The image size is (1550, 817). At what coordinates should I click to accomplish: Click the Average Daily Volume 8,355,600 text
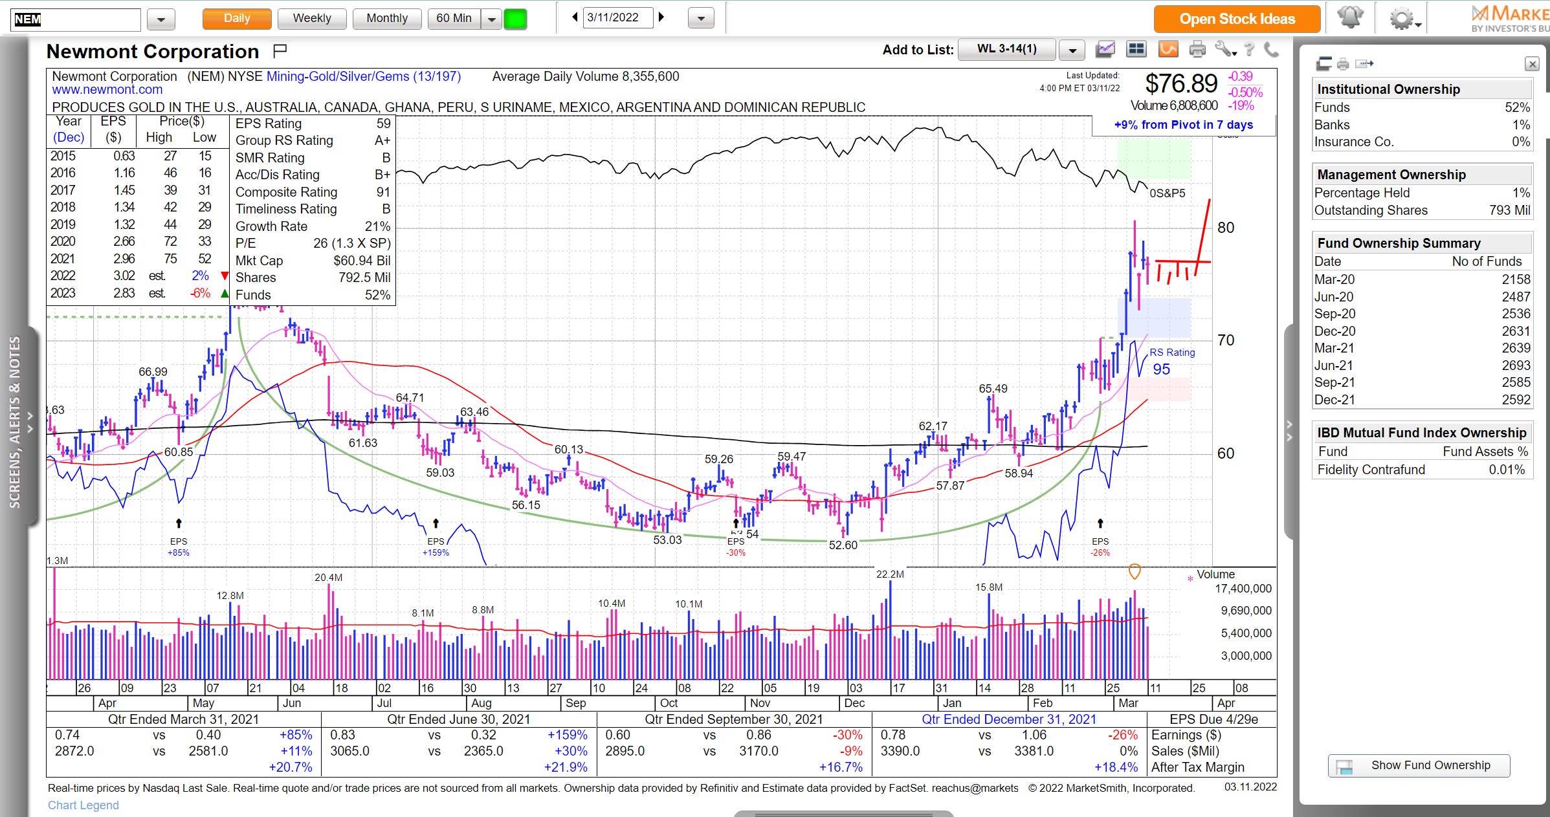point(586,76)
